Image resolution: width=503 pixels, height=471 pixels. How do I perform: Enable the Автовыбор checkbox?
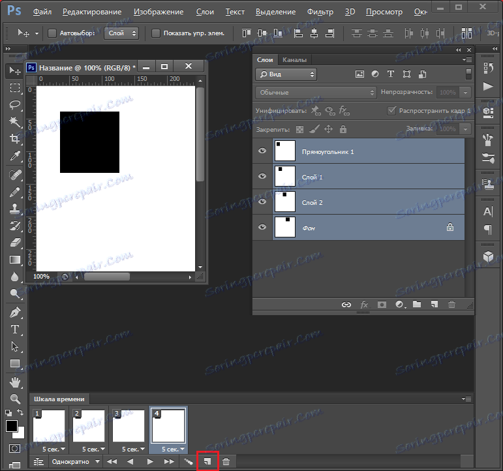(53, 33)
